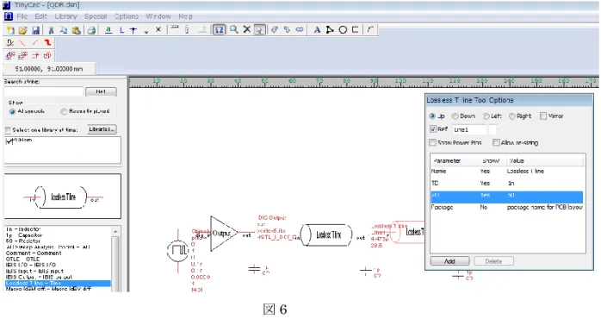
Task: Select 'Lossless T line - Tline' list entry
Action: (x=58, y=283)
